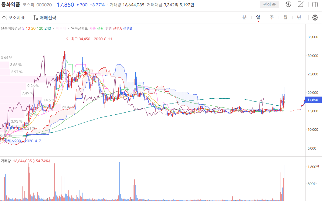Click the 기준 Ichimoku legend item
This screenshot has height=201, width=322.
point(92,28)
